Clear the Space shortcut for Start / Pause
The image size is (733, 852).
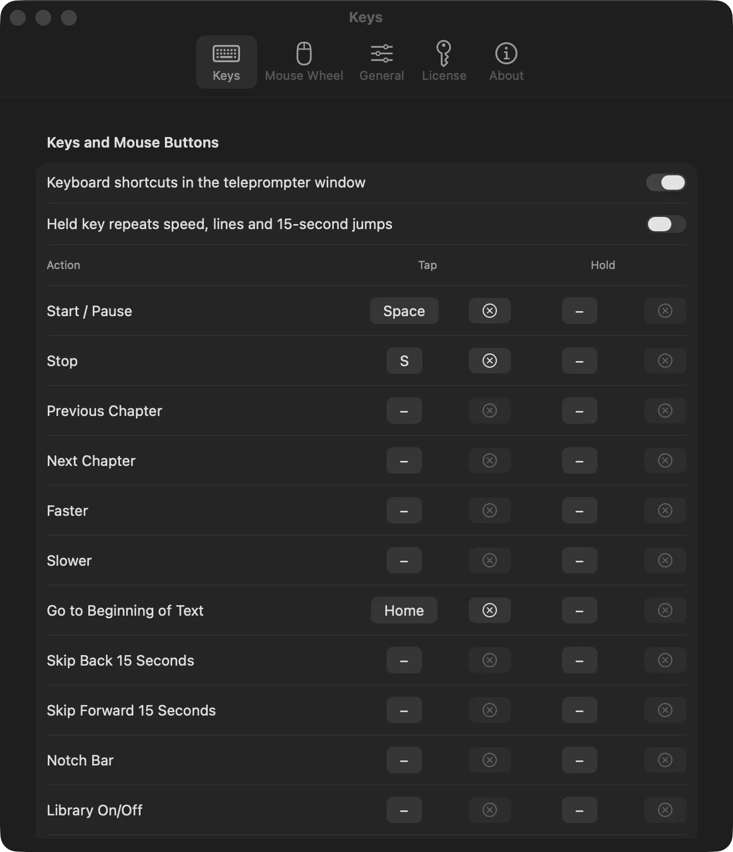489,311
